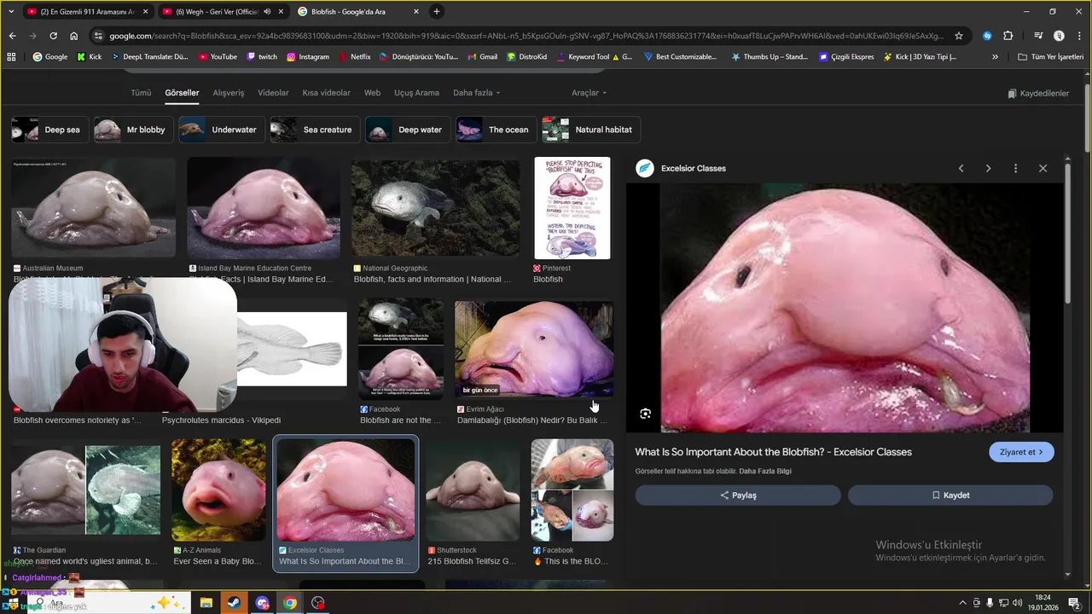This screenshot has height=614, width=1092.
Task: Go back with the browser back arrow
Action: 12,36
